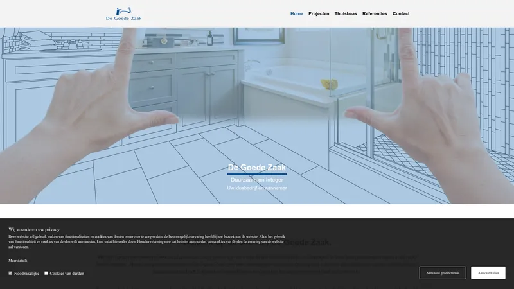
Task: Click 'Uw klusbedrijf en aannemer' text
Action: coord(257,188)
